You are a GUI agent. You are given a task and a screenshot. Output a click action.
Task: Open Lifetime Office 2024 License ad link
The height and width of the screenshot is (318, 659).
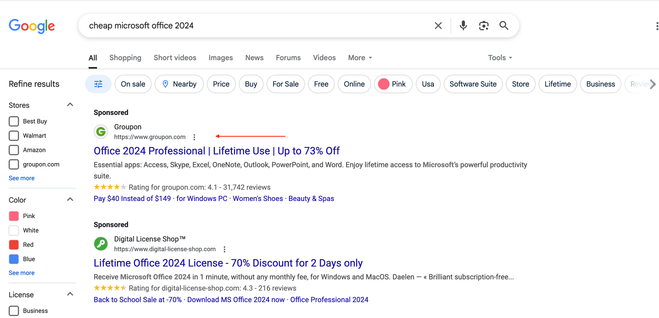coord(228,263)
